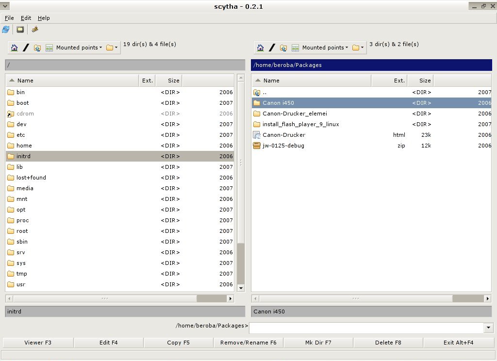Click the Copy F5 button
Screen dimensions: 497x361
[179, 343]
